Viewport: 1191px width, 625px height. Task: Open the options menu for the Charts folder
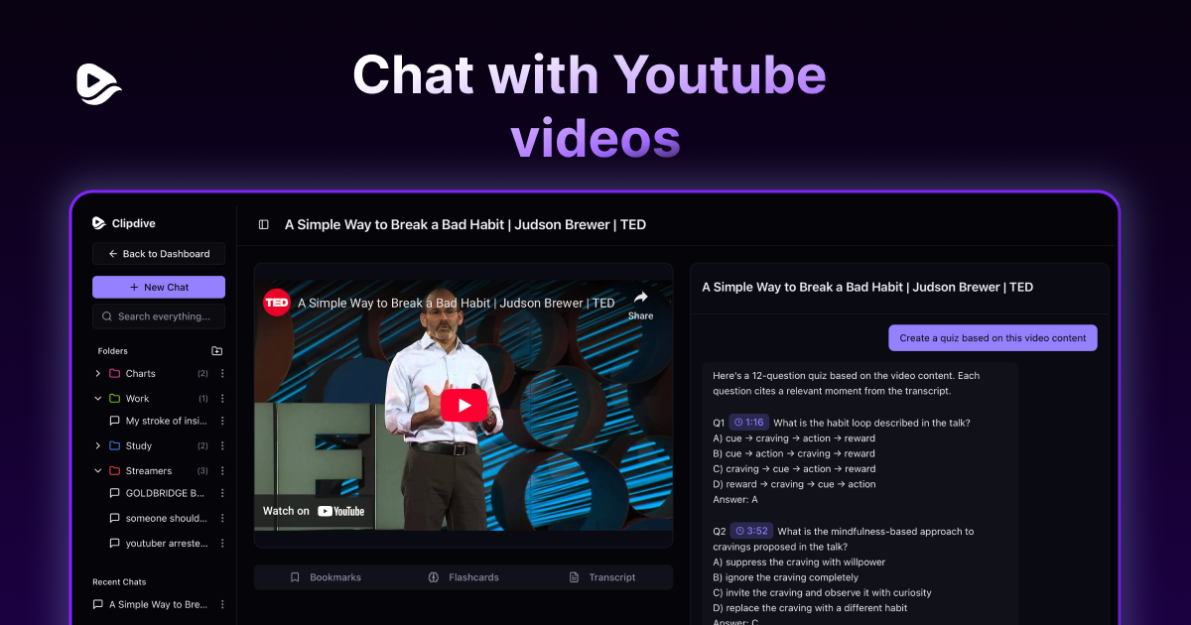click(x=222, y=374)
